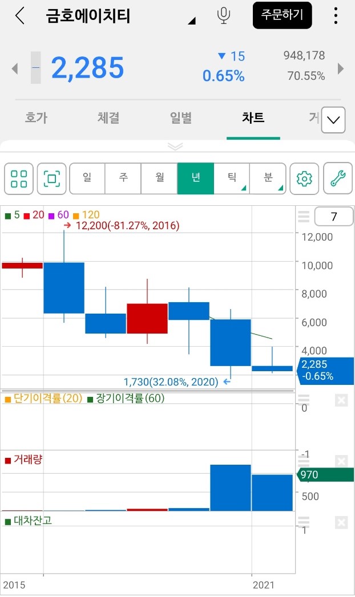This screenshot has width=355, height=597.
Task: Tap the 주문하기 order button
Action: point(283,15)
